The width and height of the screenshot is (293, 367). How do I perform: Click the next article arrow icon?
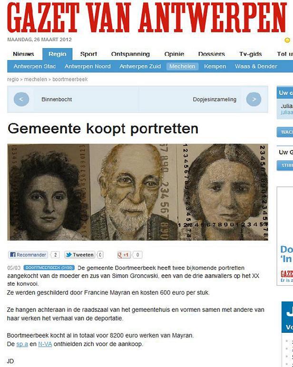254,99
